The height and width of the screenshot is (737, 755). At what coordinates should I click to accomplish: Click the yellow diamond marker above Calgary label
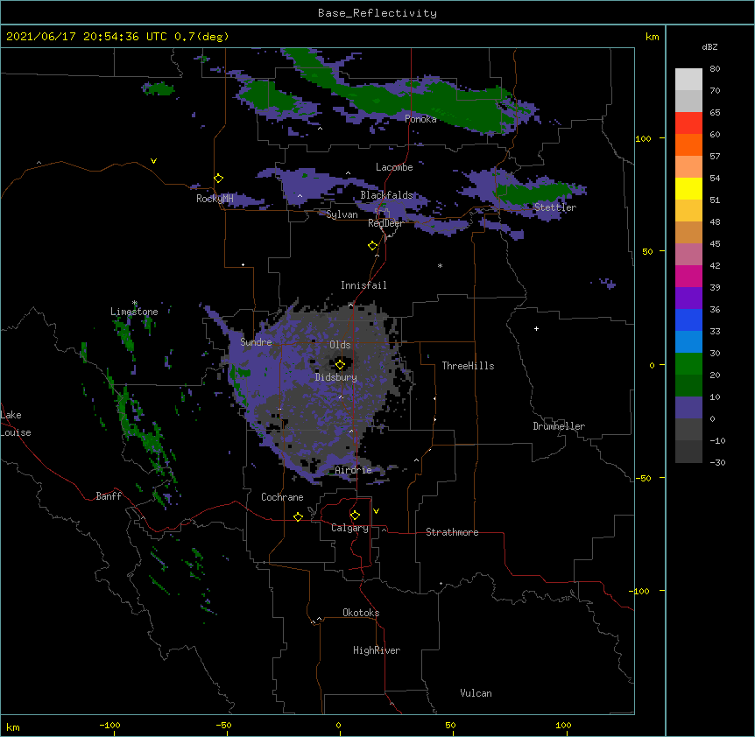click(355, 516)
